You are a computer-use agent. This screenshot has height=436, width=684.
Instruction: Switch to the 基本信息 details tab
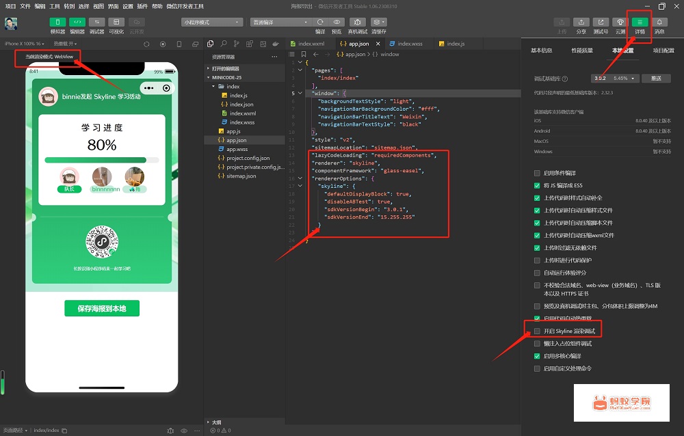coord(541,51)
